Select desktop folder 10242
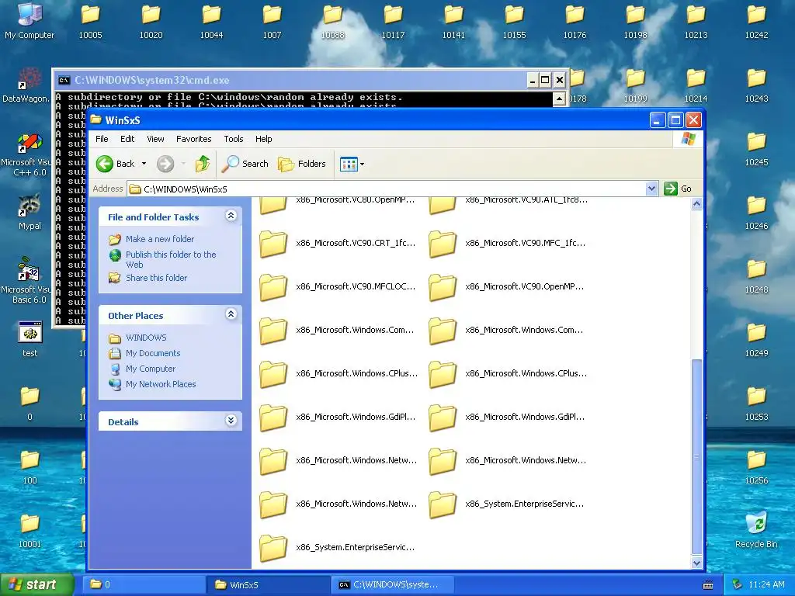 point(756,23)
